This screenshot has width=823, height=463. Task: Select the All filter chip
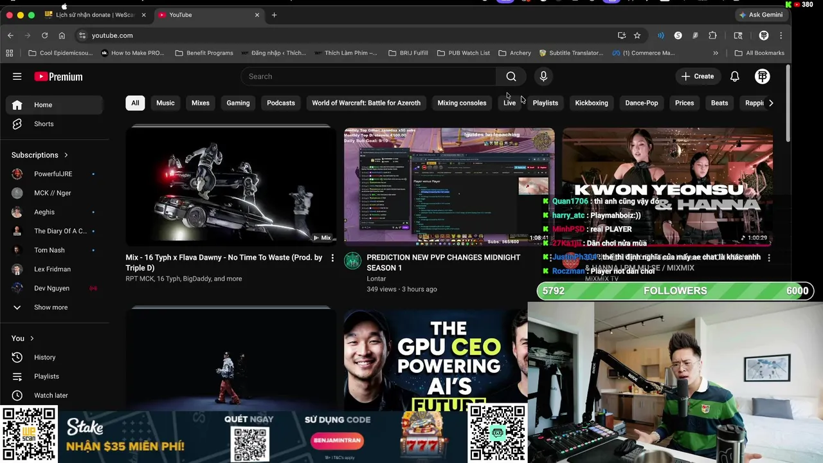pos(135,103)
